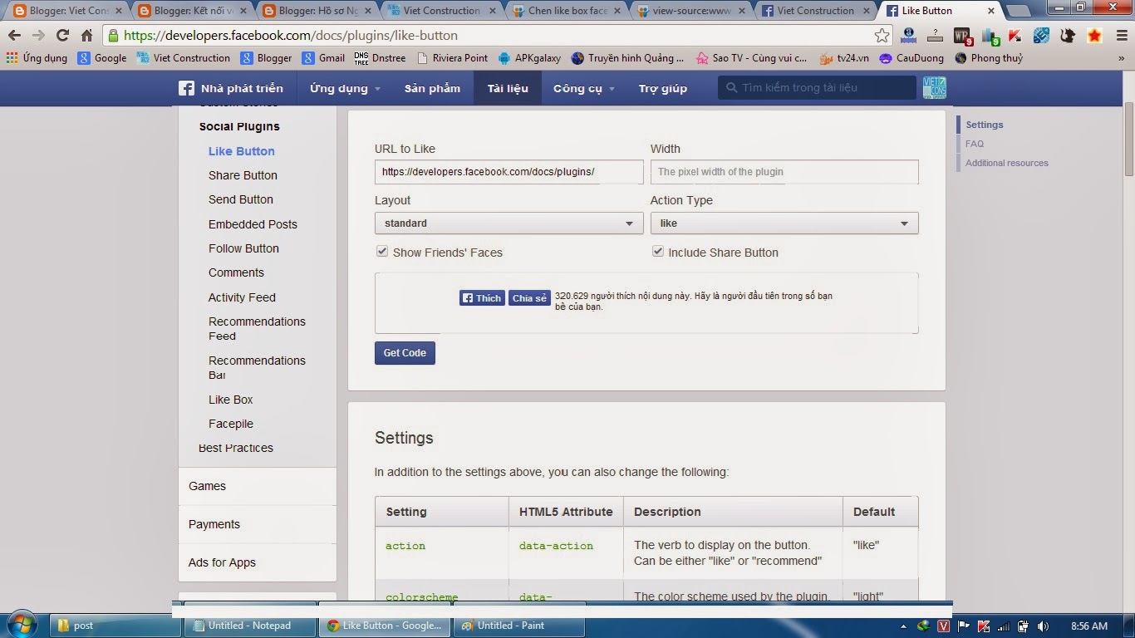Viewport: 1135px width, 638px height.
Task: Click the Get Code button
Action: coord(405,353)
